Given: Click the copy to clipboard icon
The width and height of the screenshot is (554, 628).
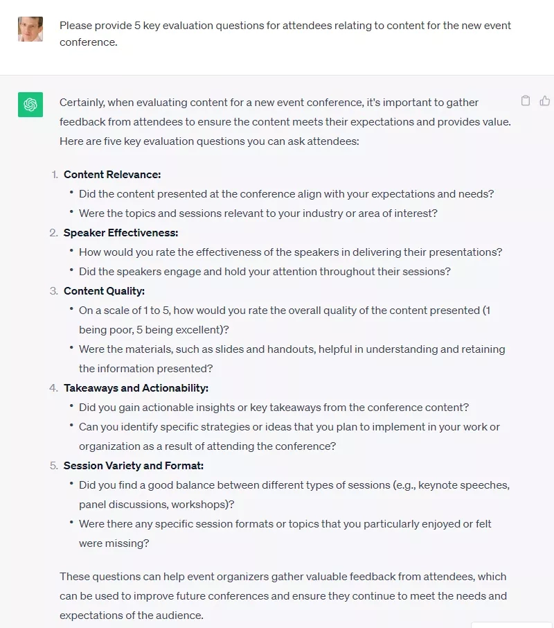Looking at the screenshot, I should tap(525, 101).
